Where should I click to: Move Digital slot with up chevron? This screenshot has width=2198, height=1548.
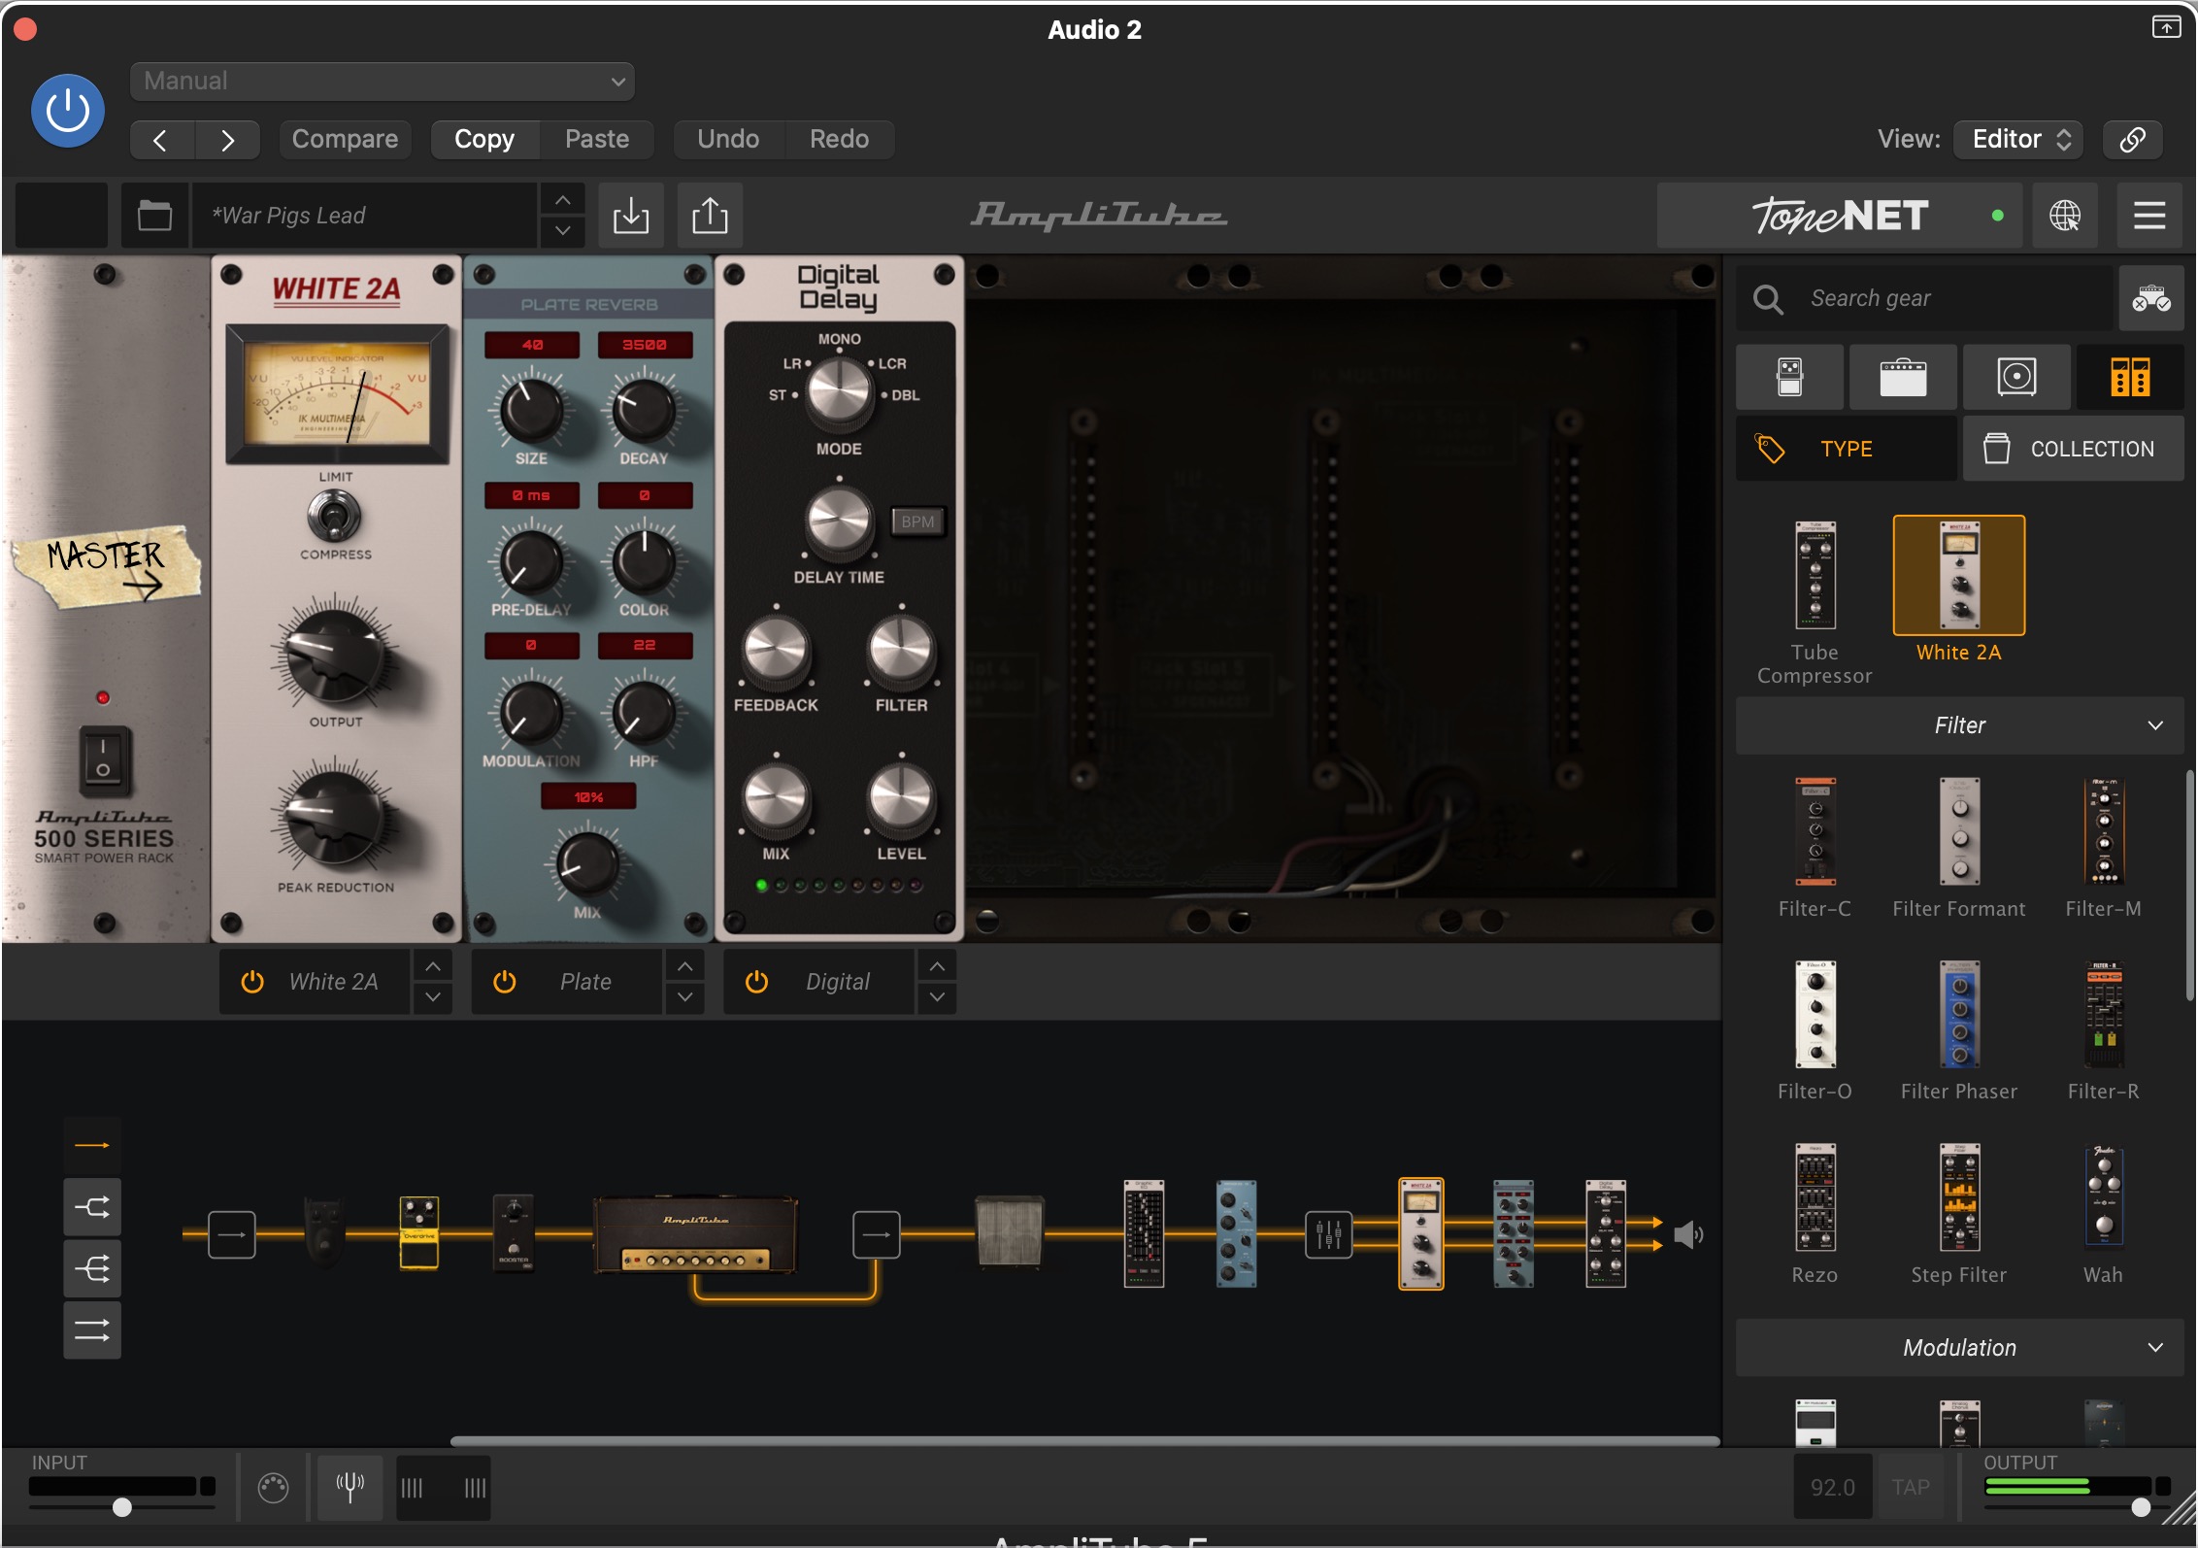(x=937, y=966)
